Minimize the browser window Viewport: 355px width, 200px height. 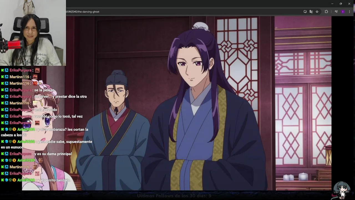pos(332,4)
